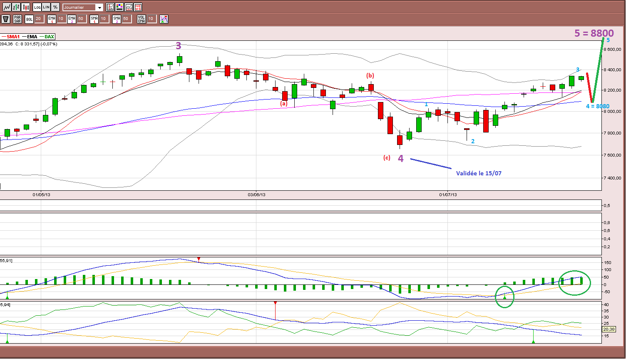Select the bar chart (OHLC) display
Image resolution: width=626 pixels, height=359 pixels.
16,7
